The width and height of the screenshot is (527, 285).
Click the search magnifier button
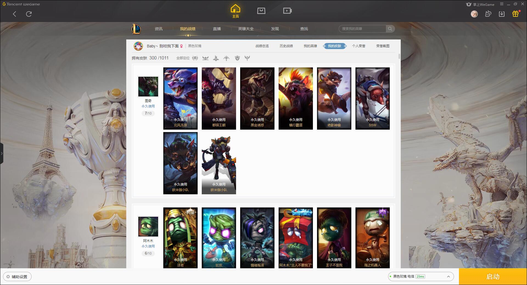coord(390,29)
